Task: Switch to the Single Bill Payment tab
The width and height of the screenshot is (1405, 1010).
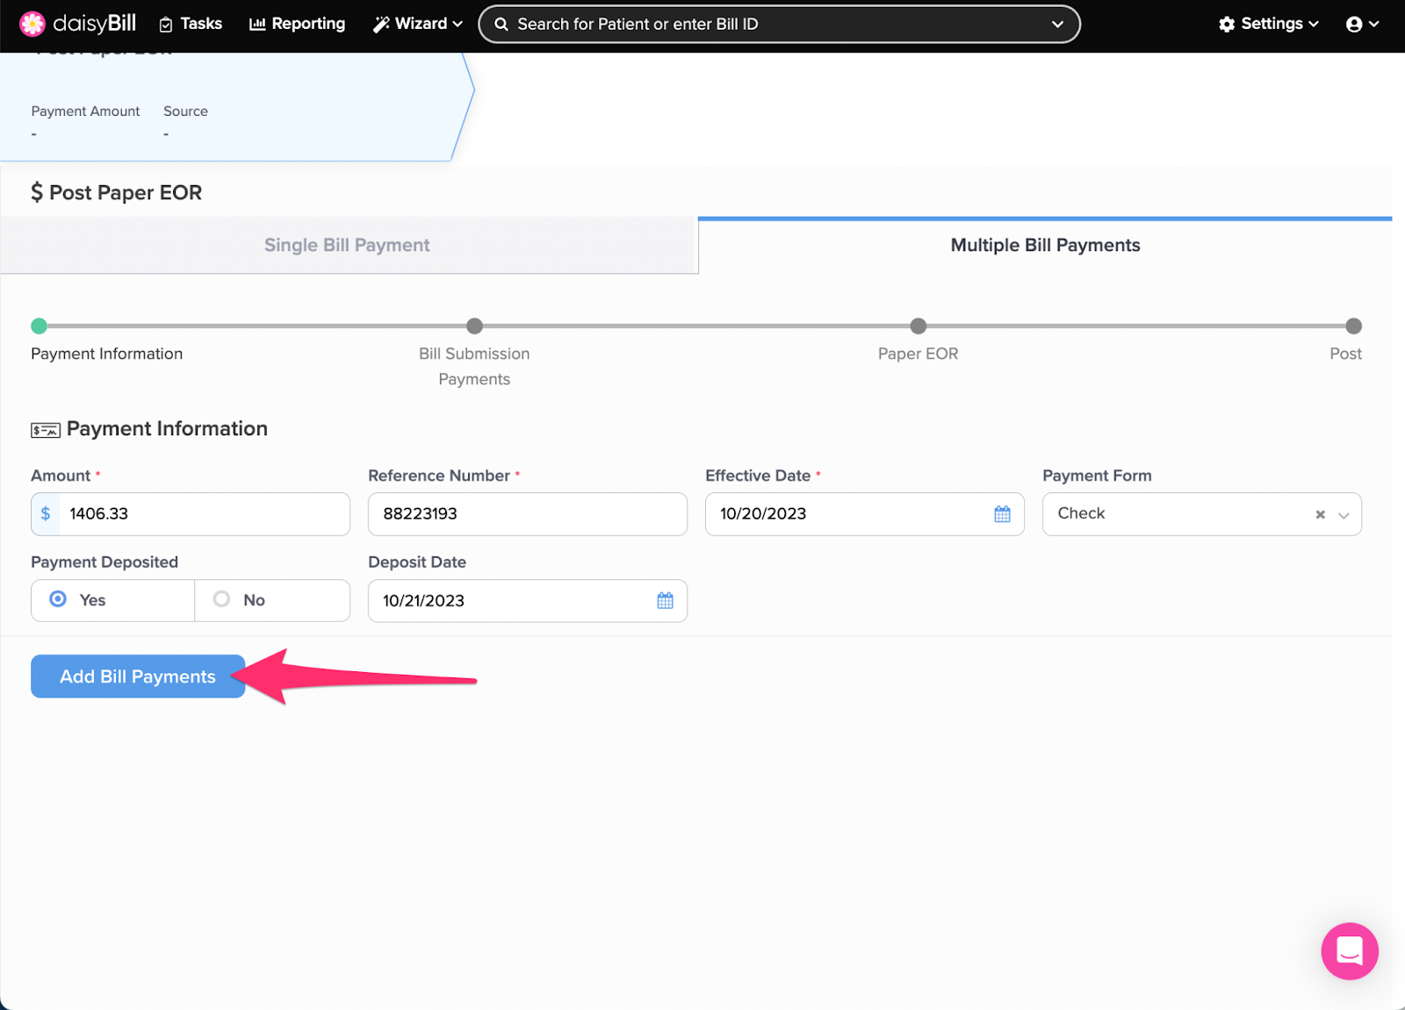Action: [x=347, y=245]
